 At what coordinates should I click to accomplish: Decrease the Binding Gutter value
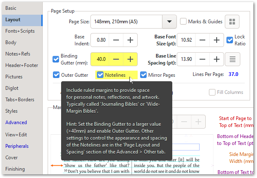click(x=116, y=59)
